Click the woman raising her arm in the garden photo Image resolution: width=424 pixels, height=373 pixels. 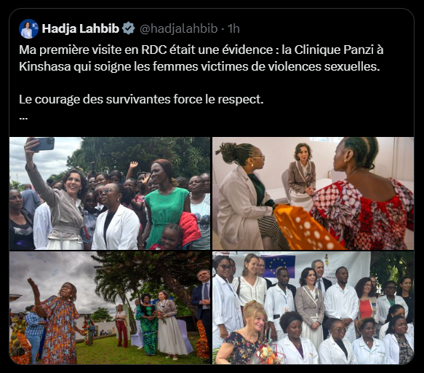tap(55, 322)
